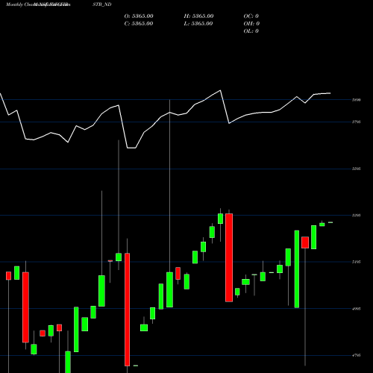Click the topmost price axis label
Screen dimensions: 373x373
357,100
